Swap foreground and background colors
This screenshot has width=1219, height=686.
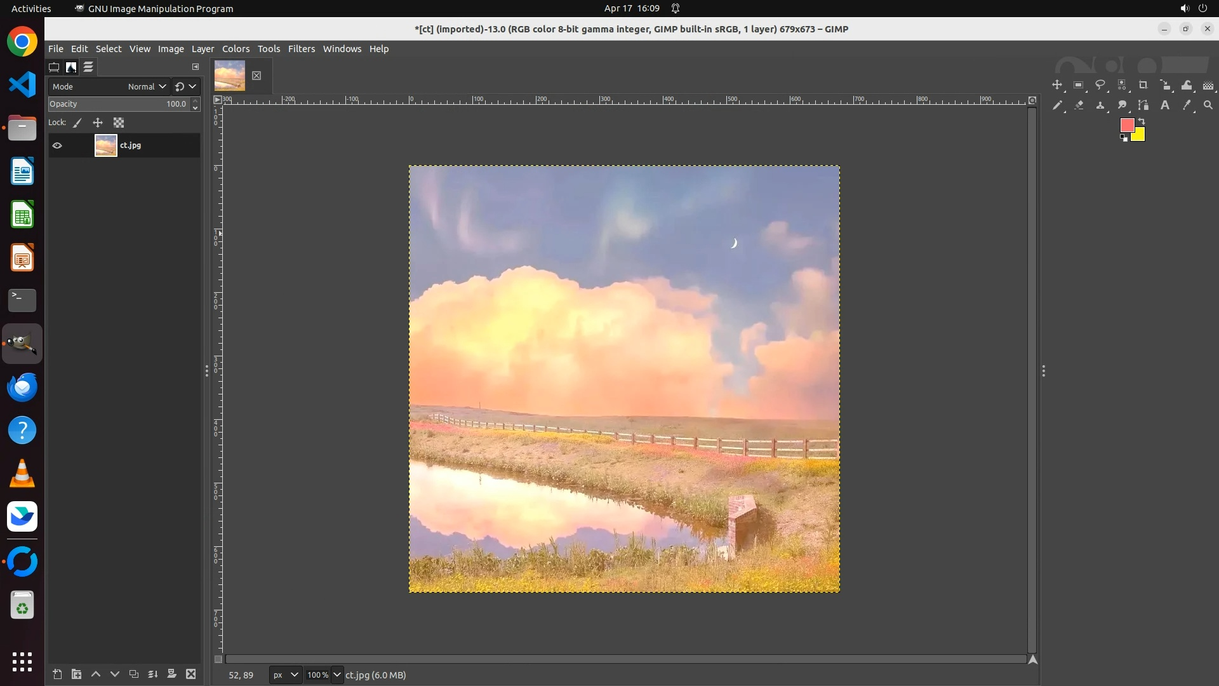click(x=1142, y=121)
